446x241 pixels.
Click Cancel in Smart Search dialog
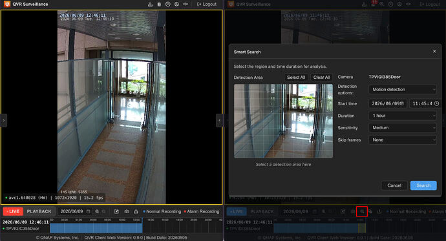pos(394,185)
